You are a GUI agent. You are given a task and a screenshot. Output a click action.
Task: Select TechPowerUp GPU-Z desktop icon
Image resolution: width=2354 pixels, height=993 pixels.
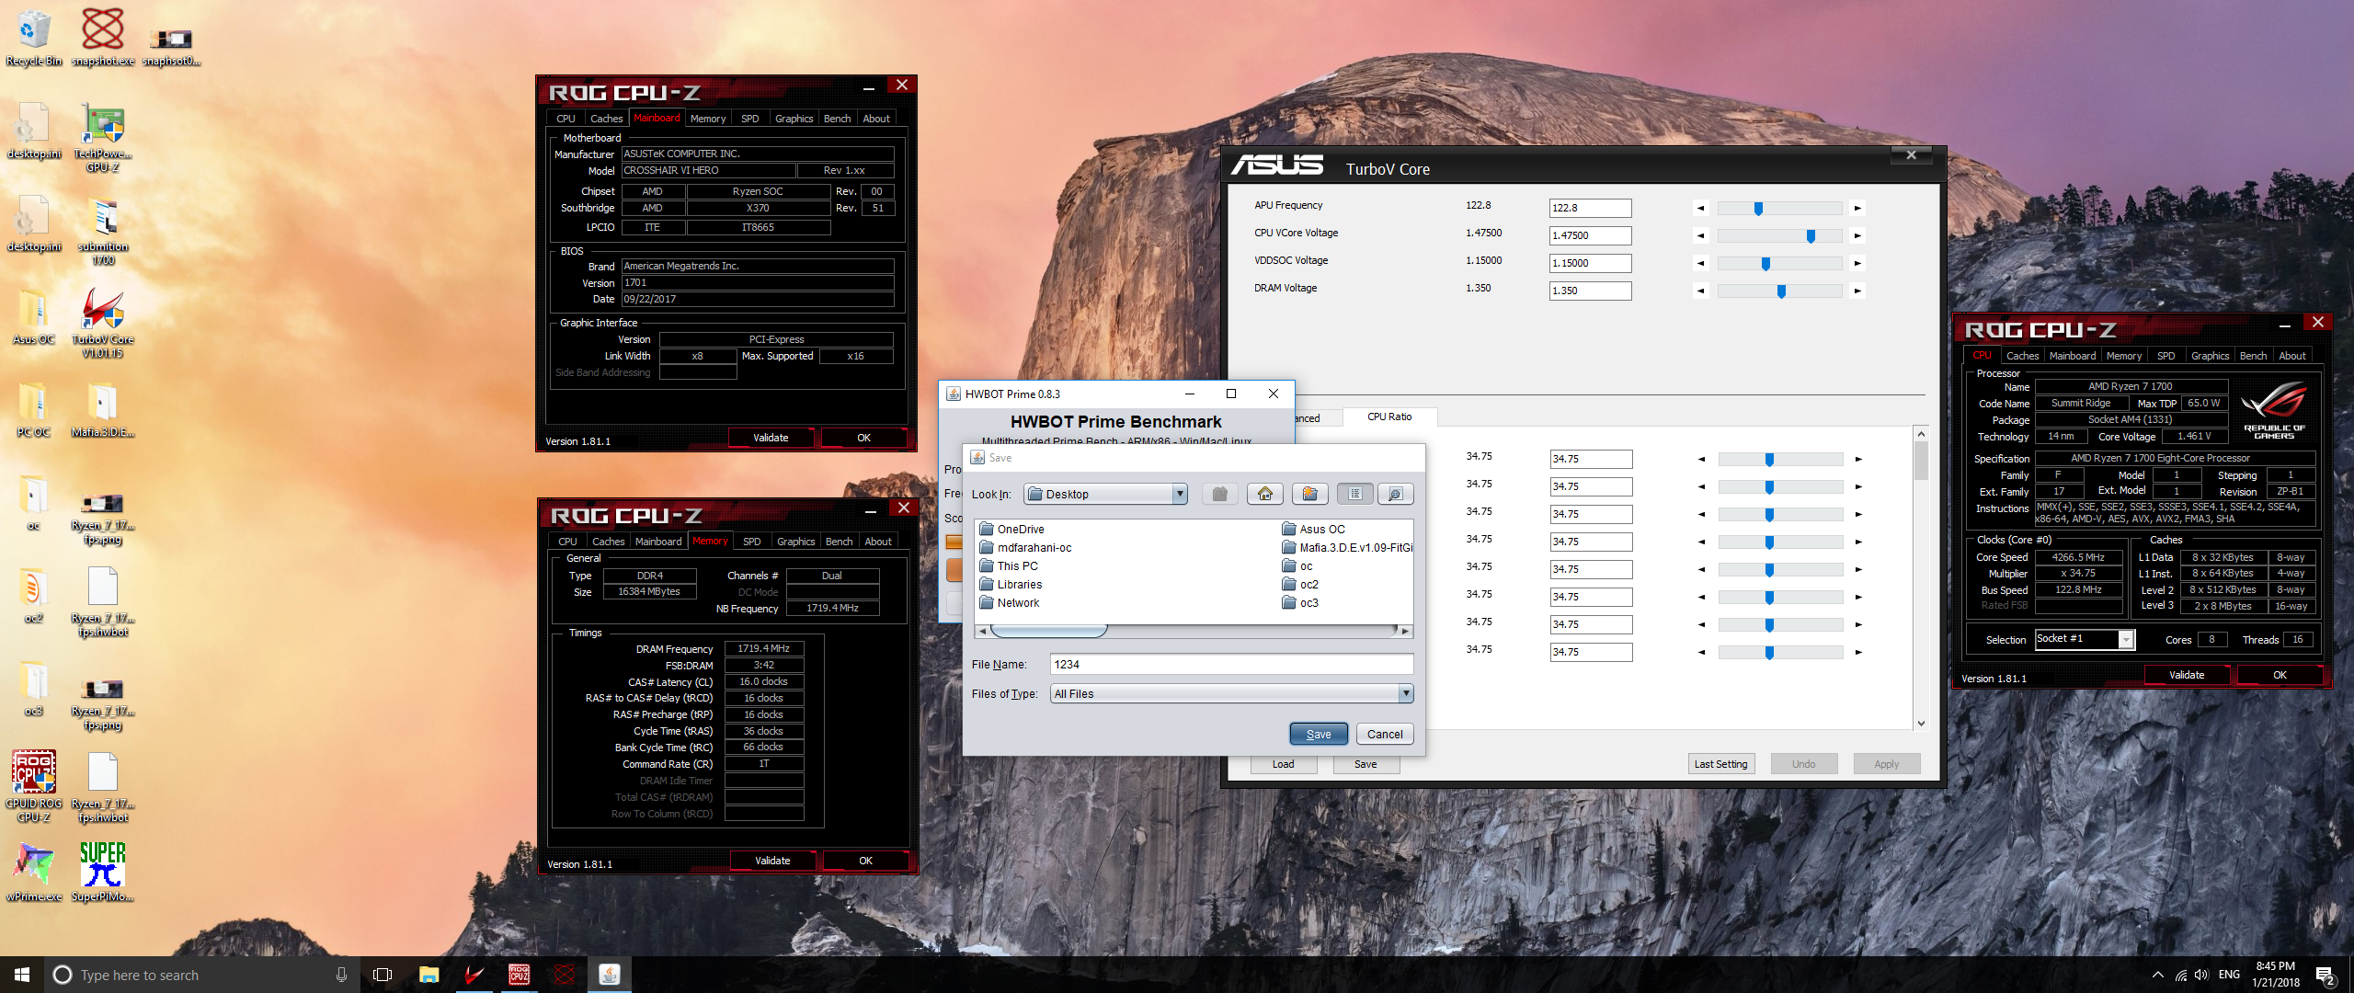pos(103,136)
